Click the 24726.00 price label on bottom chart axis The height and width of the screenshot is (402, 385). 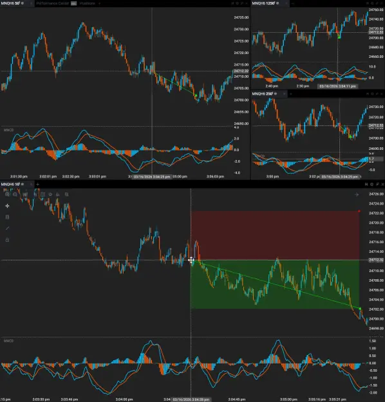click(376, 194)
